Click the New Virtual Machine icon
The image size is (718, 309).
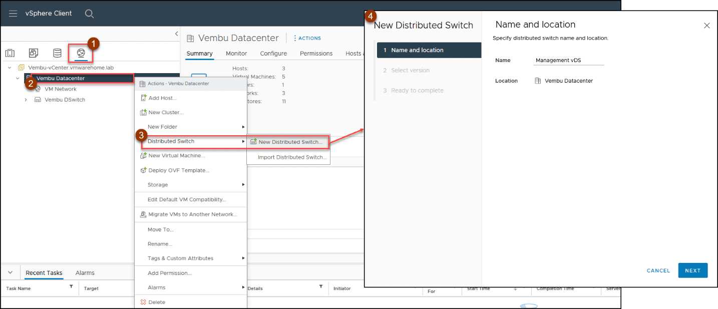[x=143, y=156]
